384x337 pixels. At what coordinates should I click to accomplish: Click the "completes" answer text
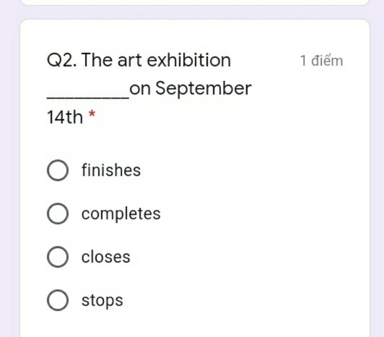click(121, 214)
